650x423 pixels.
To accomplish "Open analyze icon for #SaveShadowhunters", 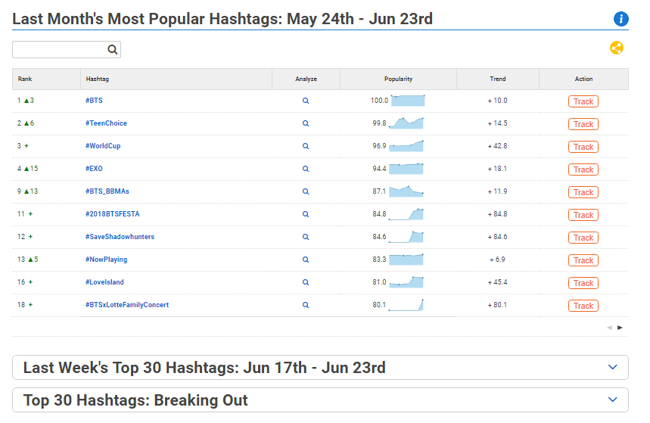I will tap(306, 237).
